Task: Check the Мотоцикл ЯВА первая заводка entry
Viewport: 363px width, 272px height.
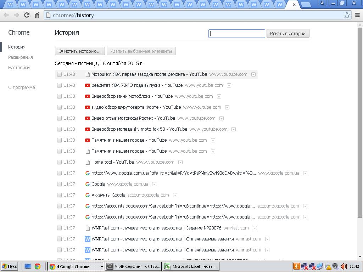Action: [x=59, y=74]
